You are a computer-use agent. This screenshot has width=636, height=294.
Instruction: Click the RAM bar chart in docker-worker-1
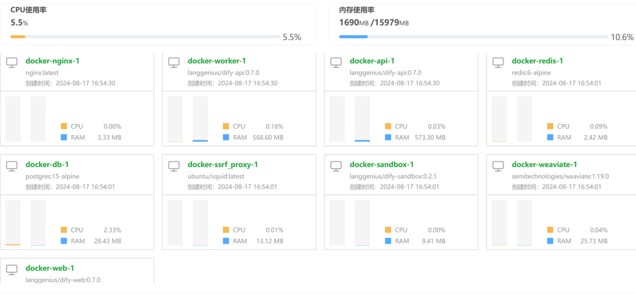[x=200, y=119]
